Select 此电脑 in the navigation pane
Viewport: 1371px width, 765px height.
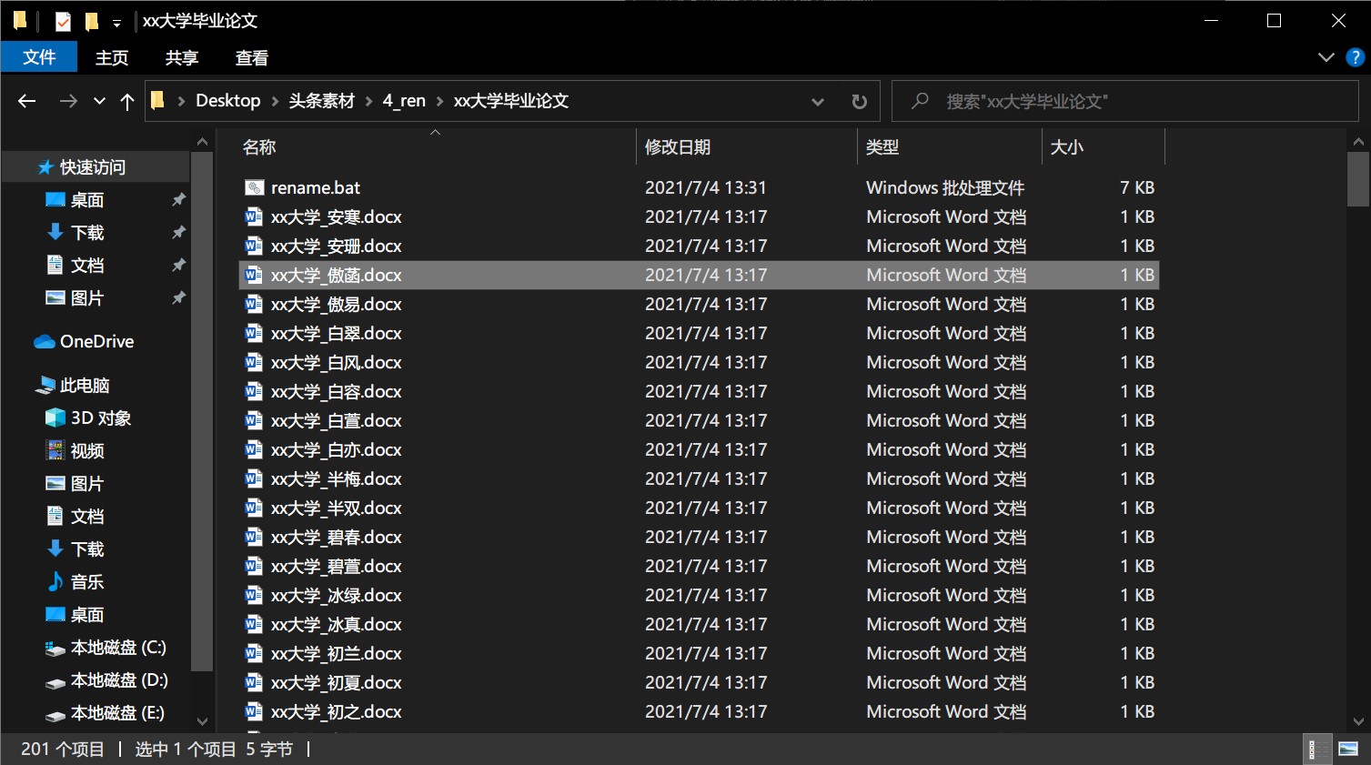(85, 386)
